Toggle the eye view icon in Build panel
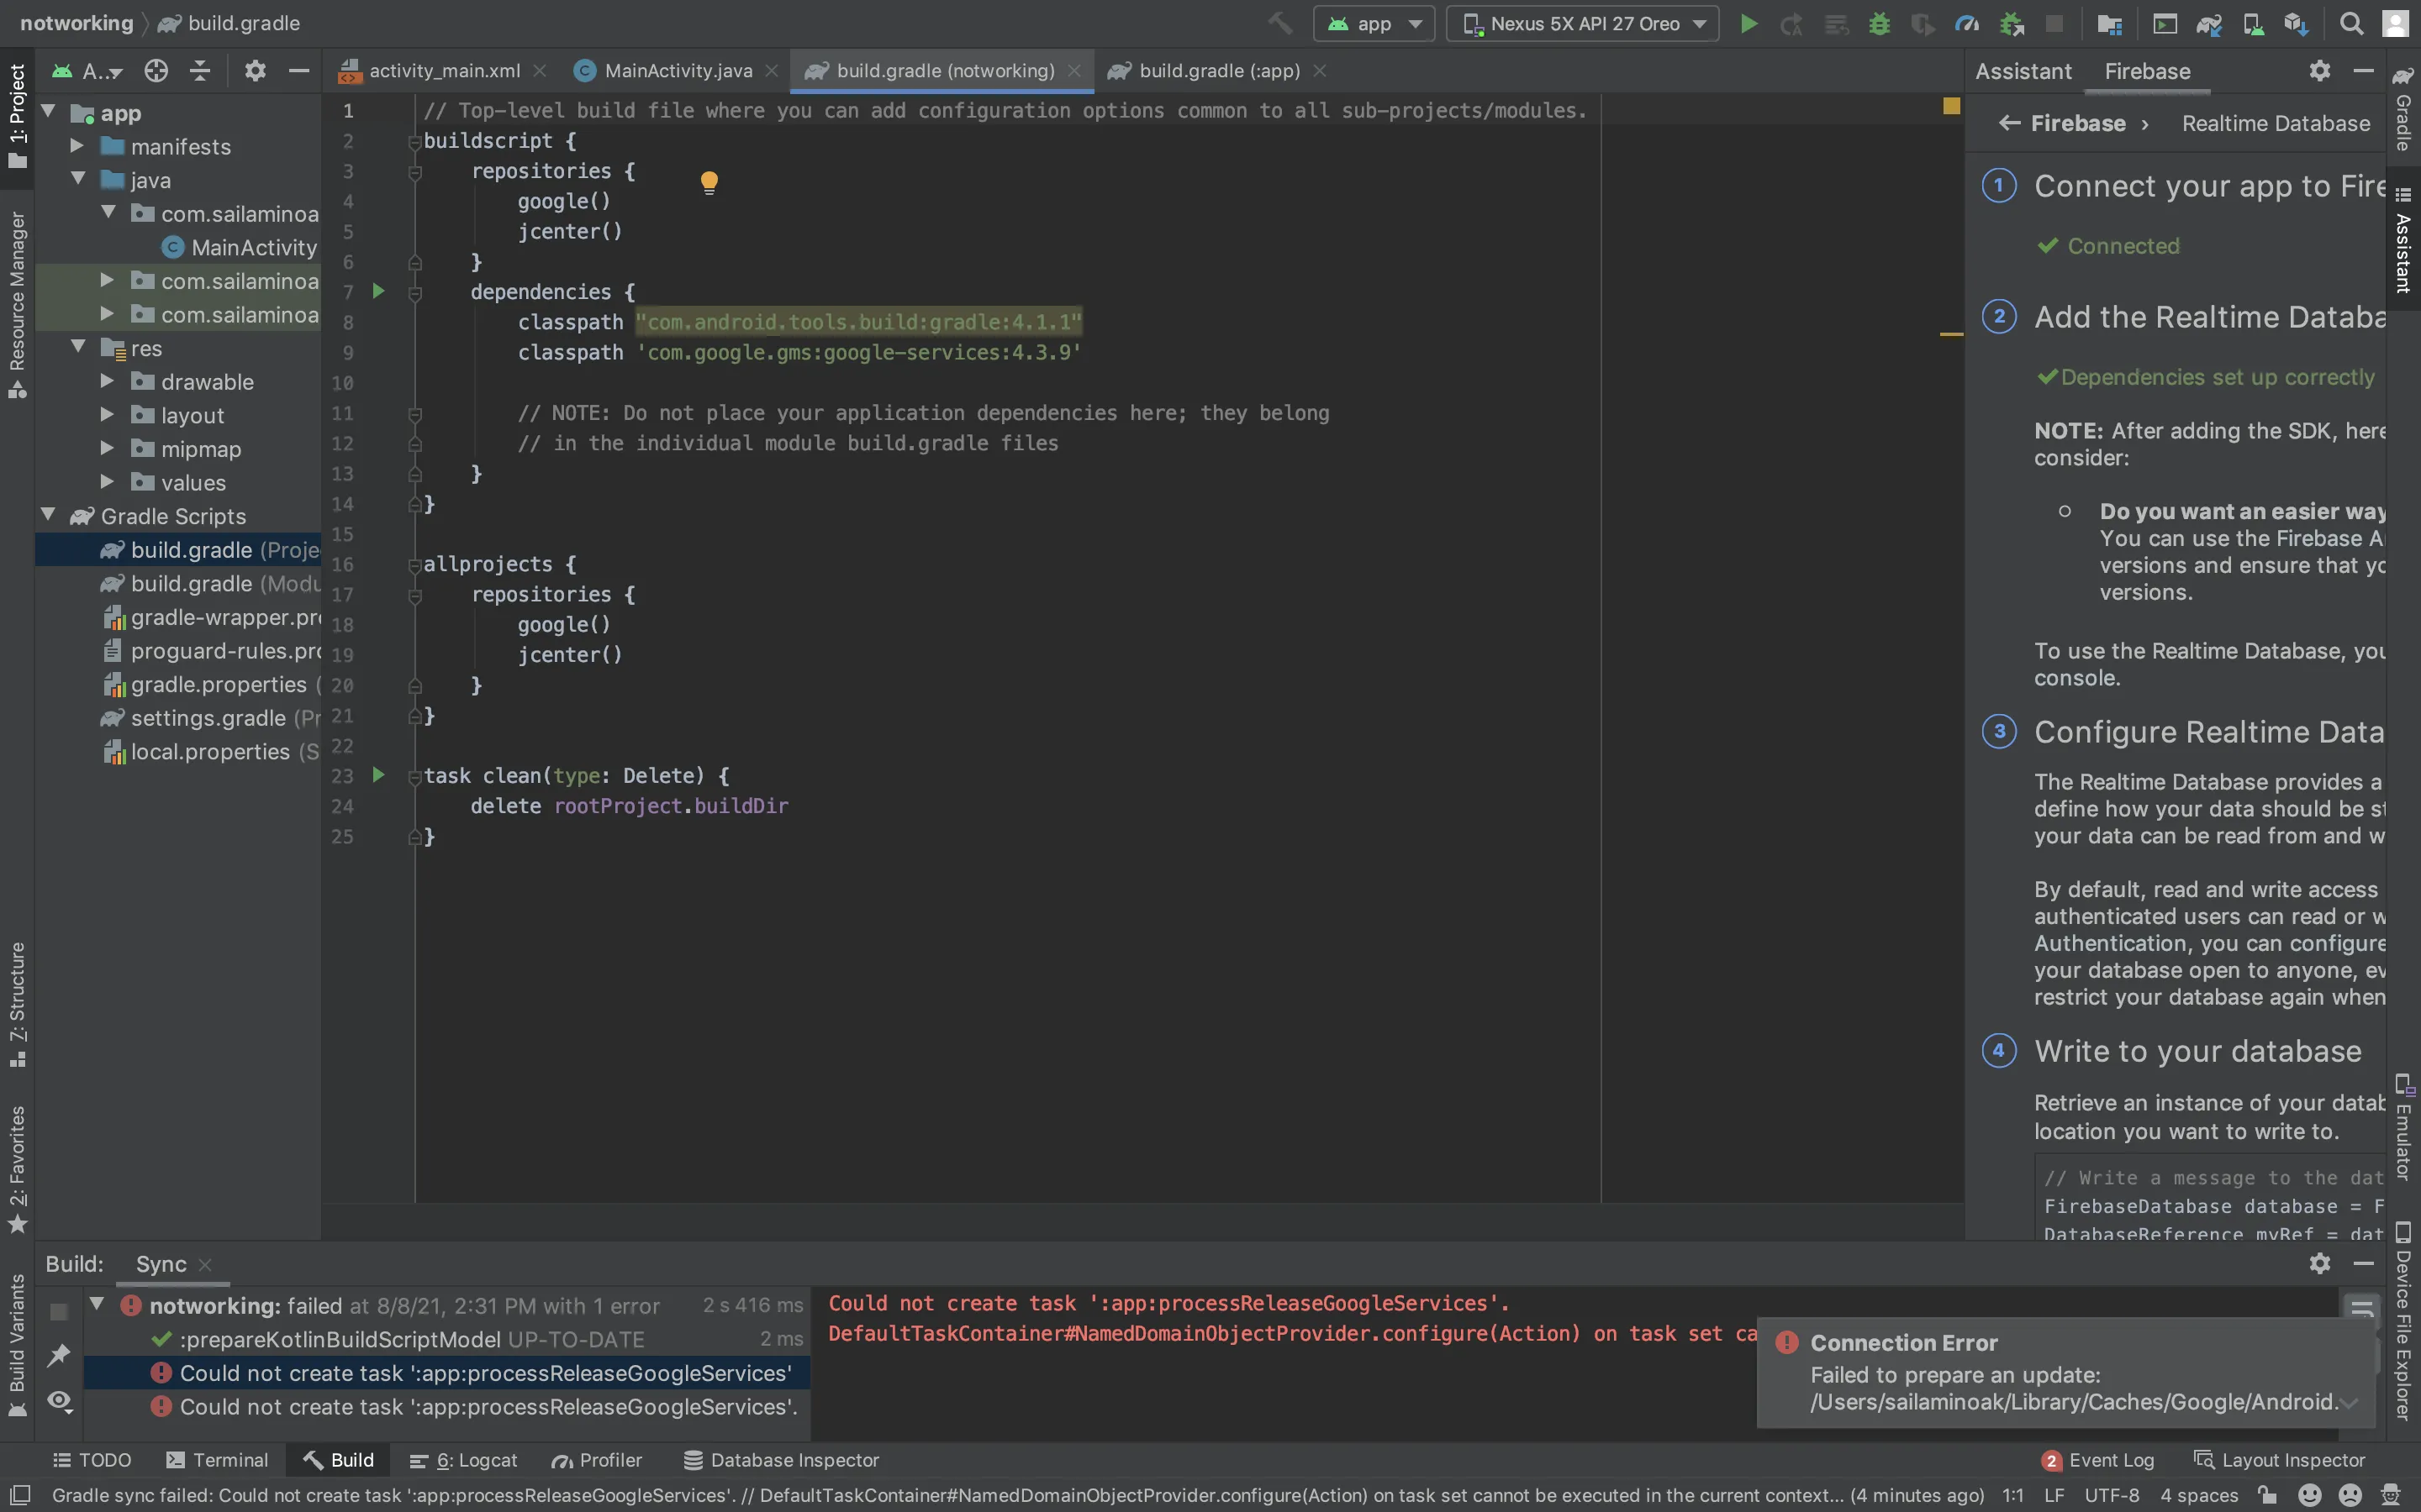The image size is (2421, 1512). [x=59, y=1401]
